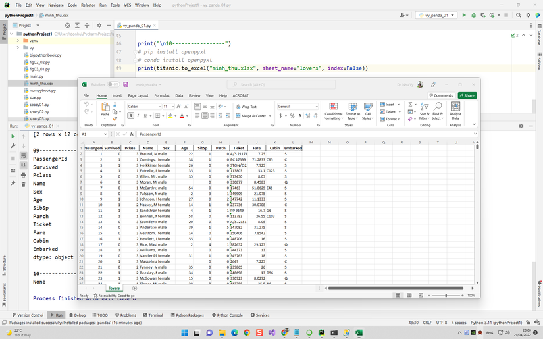Click the trash icon in Run panel
The height and width of the screenshot is (339, 543).
point(23,184)
